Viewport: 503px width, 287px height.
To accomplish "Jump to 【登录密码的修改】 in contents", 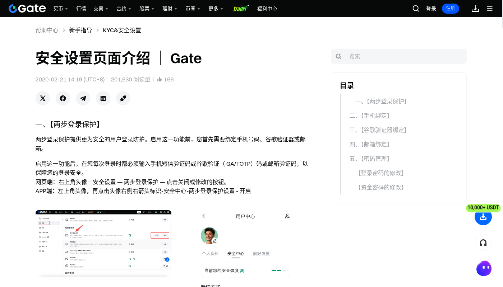I will (381, 173).
